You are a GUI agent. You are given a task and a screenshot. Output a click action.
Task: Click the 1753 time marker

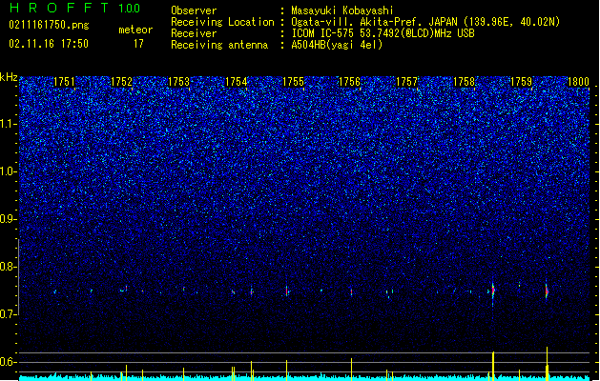click(x=178, y=82)
